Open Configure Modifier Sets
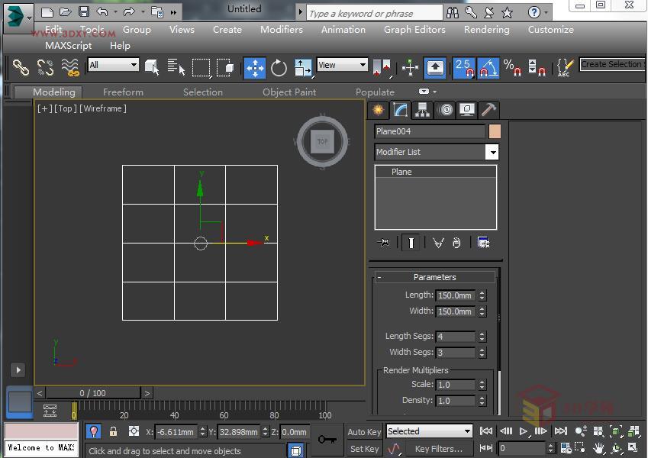Screen dimensions: 648x458 click(484, 242)
